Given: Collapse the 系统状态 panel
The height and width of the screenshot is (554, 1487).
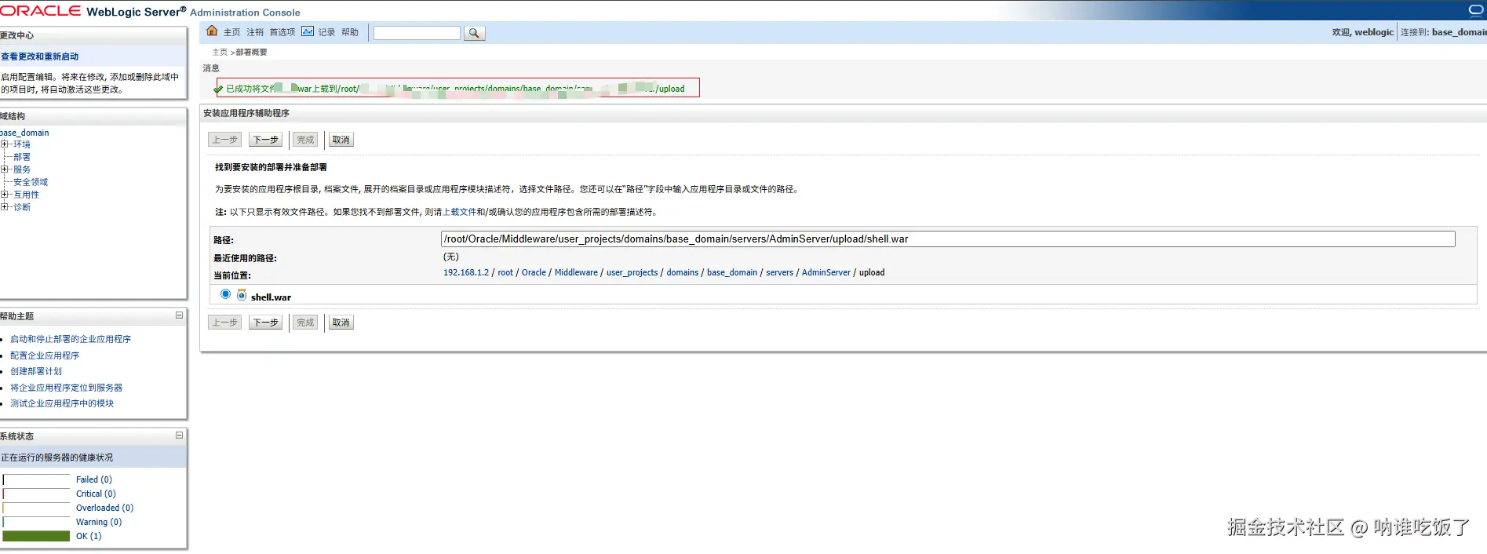Looking at the screenshot, I should [179, 436].
